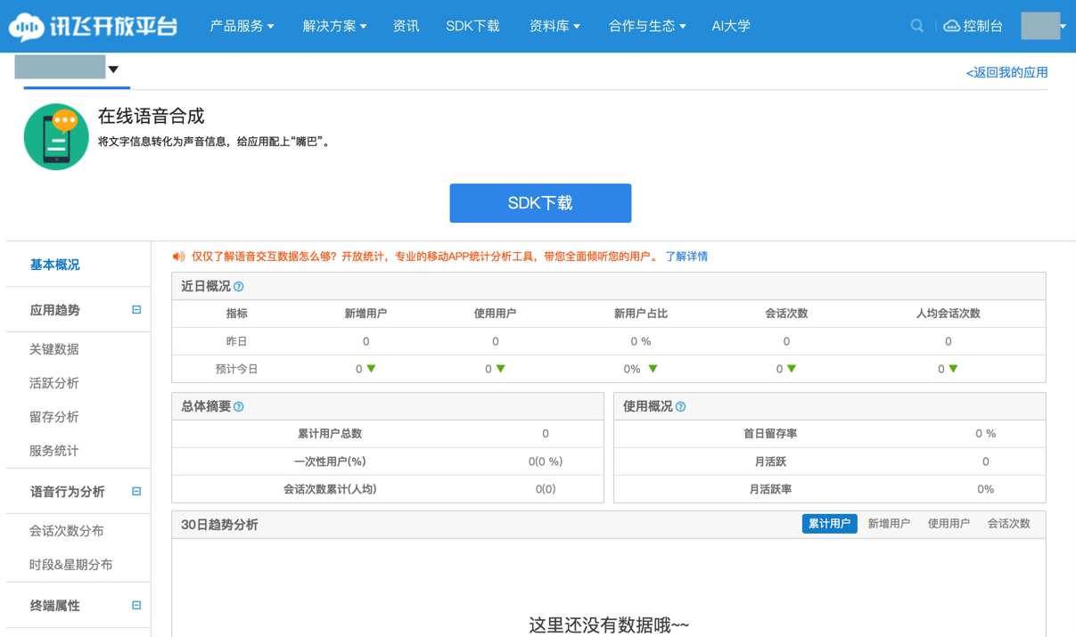This screenshot has width=1076, height=637.
Task: Click the help icon next to 总体摘要
Action: pos(238,407)
